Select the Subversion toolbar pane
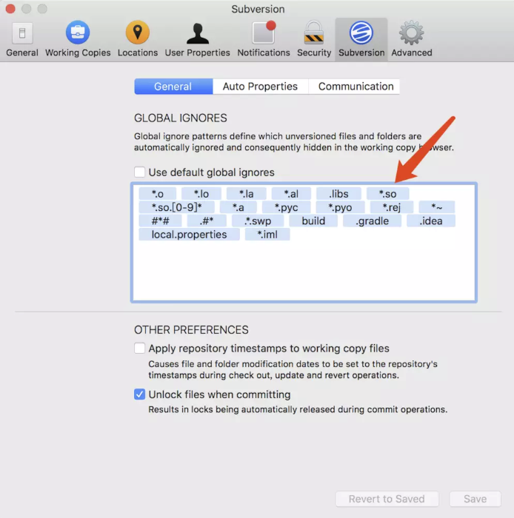The height and width of the screenshot is (518, 514). click(x=361, y=38)
